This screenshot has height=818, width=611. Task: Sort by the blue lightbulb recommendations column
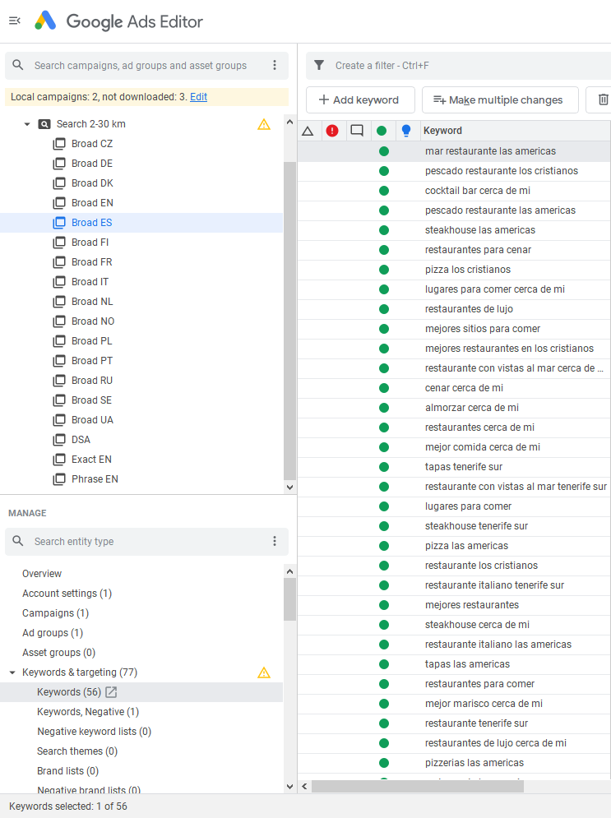point(406,131)
